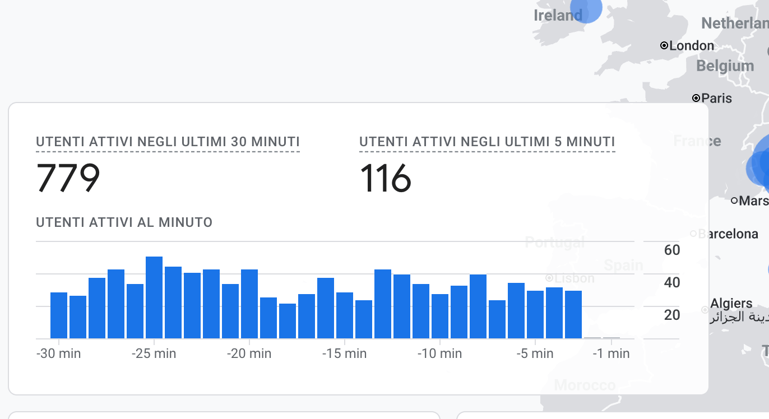Click the "Utenti attivi negli ultimi 30 minuti" label
Viewport: 769px width, 419px height.
[168, 142]
